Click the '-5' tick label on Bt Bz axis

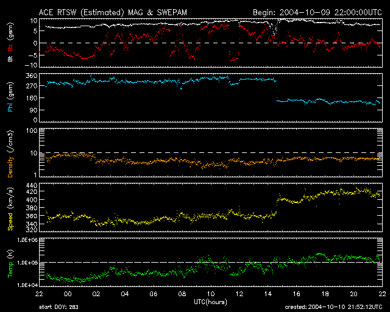click(33, 55)
